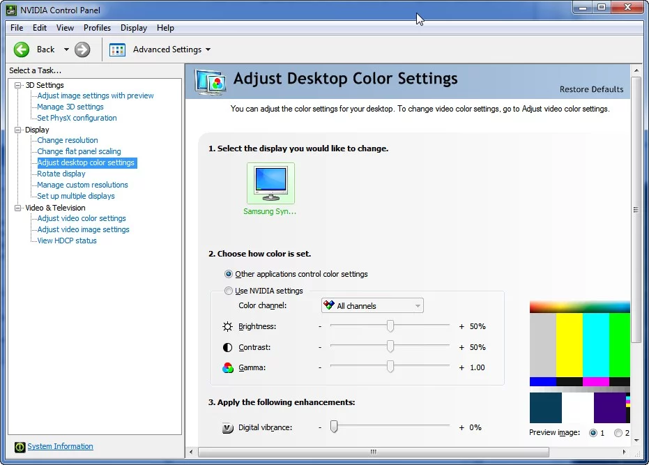Open Adjust video color settings
The height and width of the screenshot is (465, 649).
pos(82,219)
